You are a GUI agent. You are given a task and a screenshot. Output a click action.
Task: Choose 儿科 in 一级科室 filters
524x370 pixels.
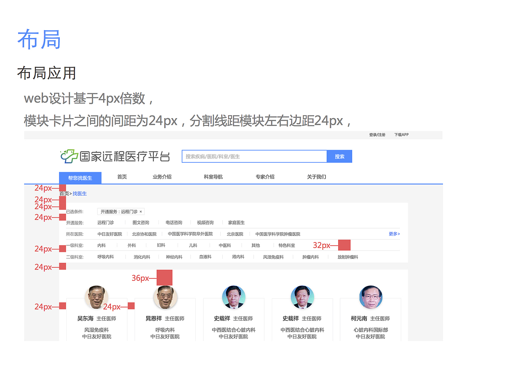point(193,245)
